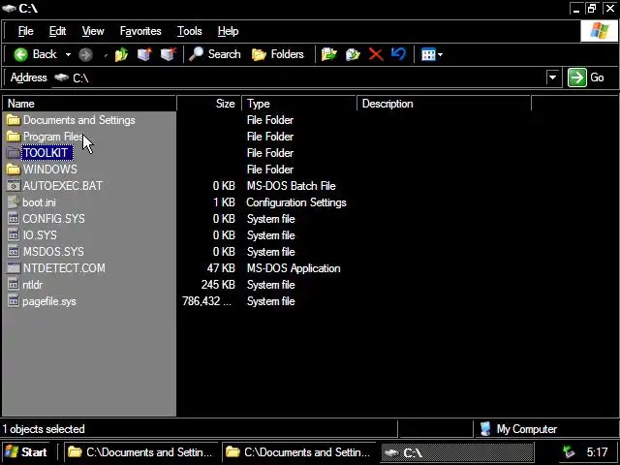Select the pagefile.sys file icon
This screenshot has height=465, width=620.
(x=14, y=301)
